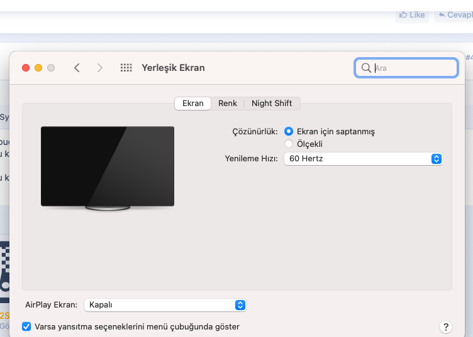Viewport: 473px width, 337px height.
Task: Uncheck 'Varsa yansıtma seçeneklerini' checkbox
Action: 26,326
